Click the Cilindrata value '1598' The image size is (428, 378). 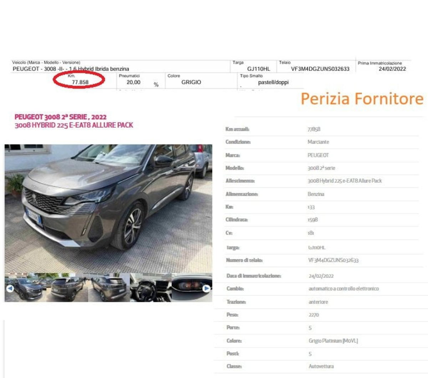coord(312,220)
